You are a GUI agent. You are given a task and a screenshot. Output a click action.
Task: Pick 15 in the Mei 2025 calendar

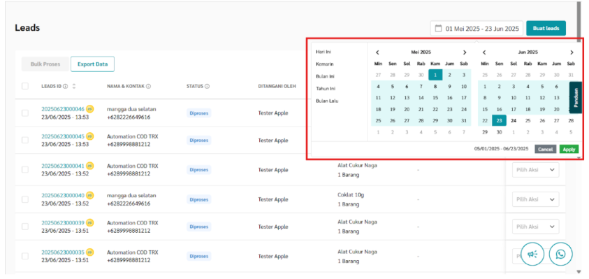coord(435,98)
